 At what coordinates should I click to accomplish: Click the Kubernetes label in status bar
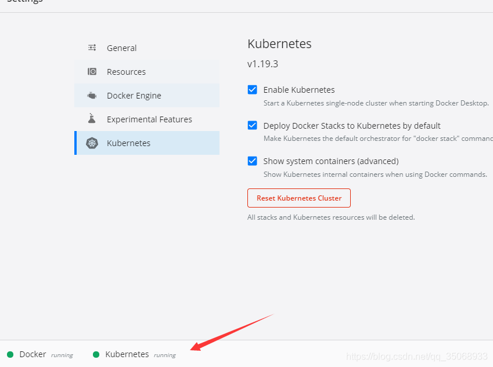(127, 354)
